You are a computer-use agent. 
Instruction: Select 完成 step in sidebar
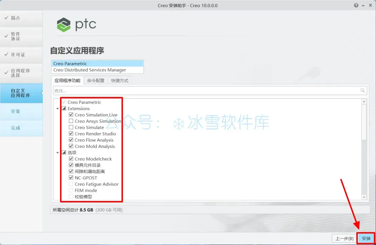[x=21, y=128]
